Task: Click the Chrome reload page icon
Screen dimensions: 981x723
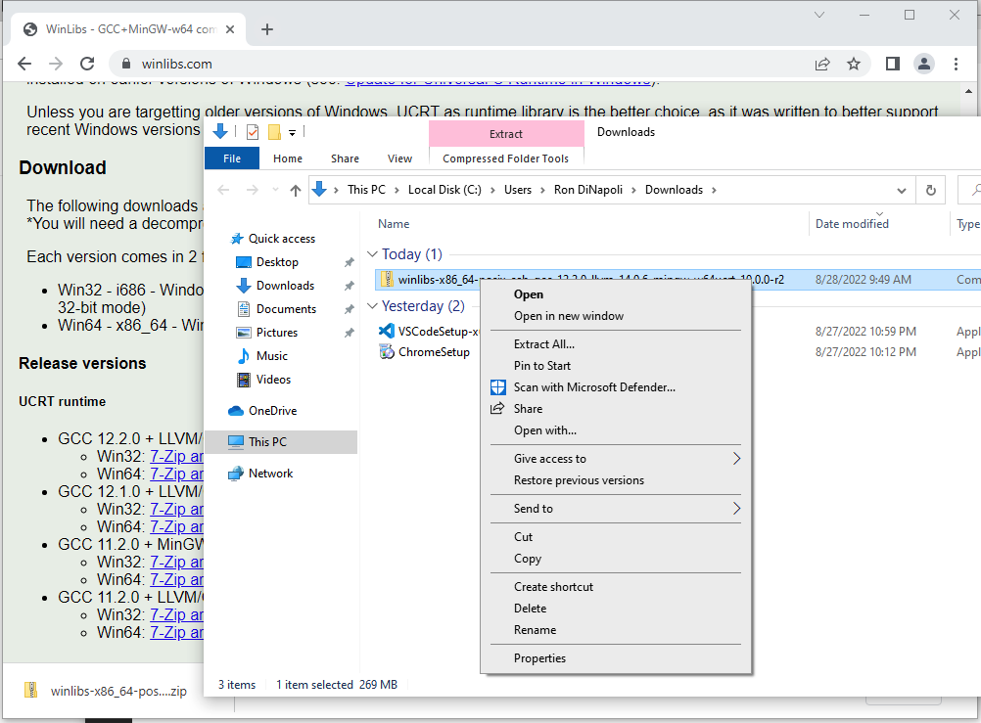Action: click(85, 64)
